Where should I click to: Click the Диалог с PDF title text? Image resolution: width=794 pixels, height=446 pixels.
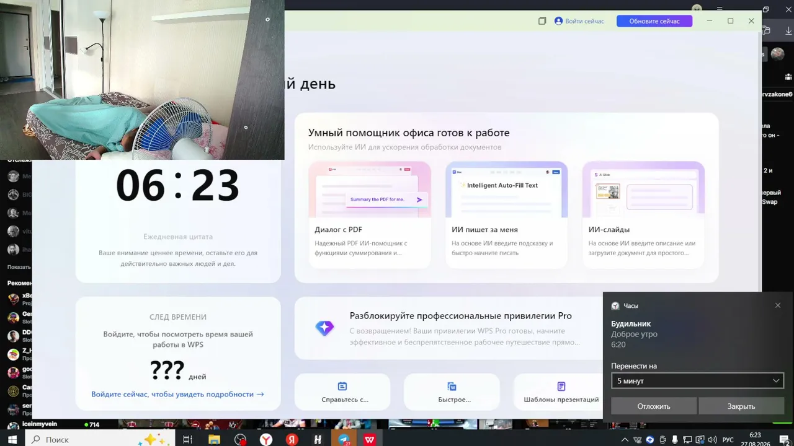click(x=338, y=230)
